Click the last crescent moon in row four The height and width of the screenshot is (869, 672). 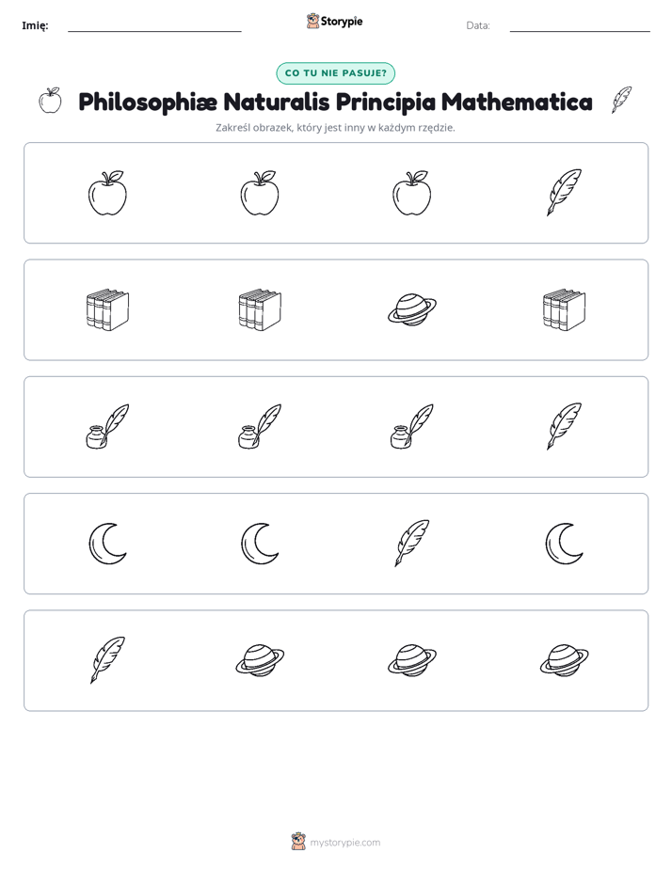click(x=564, y=544)
